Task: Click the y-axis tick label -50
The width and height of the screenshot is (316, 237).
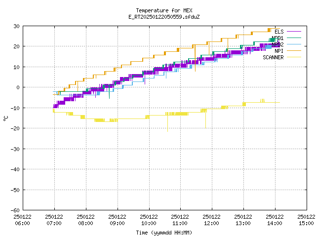Action: (x=15, y=190)
